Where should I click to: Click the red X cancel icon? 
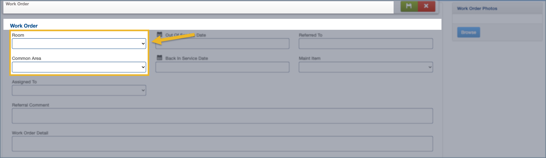click(426, 6)
